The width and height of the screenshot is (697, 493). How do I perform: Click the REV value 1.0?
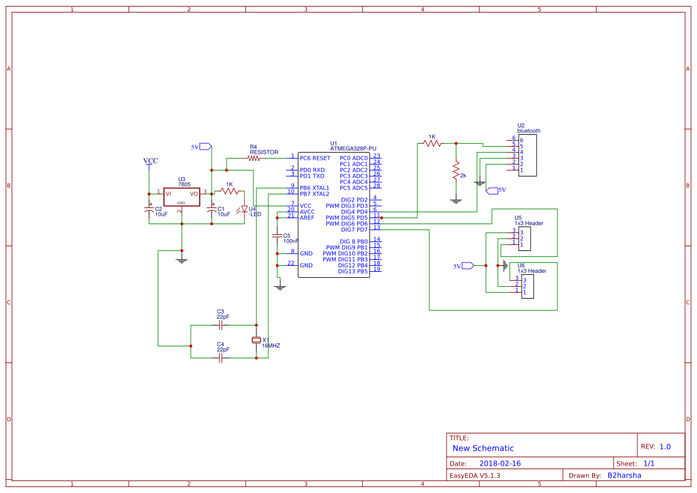pos(665,447)
